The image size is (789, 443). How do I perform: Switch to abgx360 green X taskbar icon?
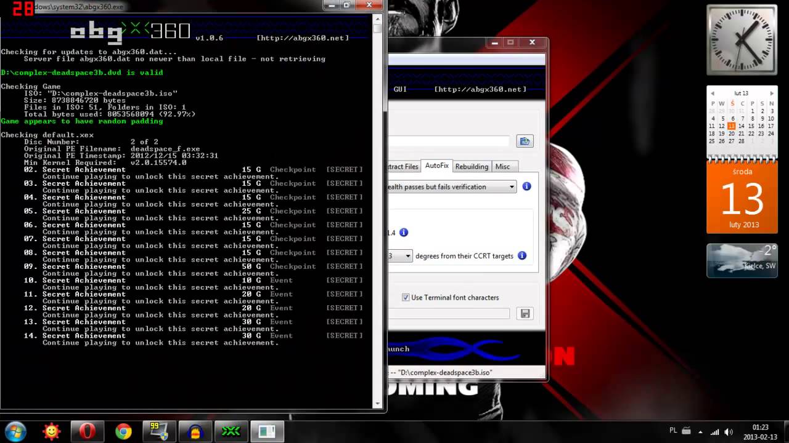click(231, 432)
